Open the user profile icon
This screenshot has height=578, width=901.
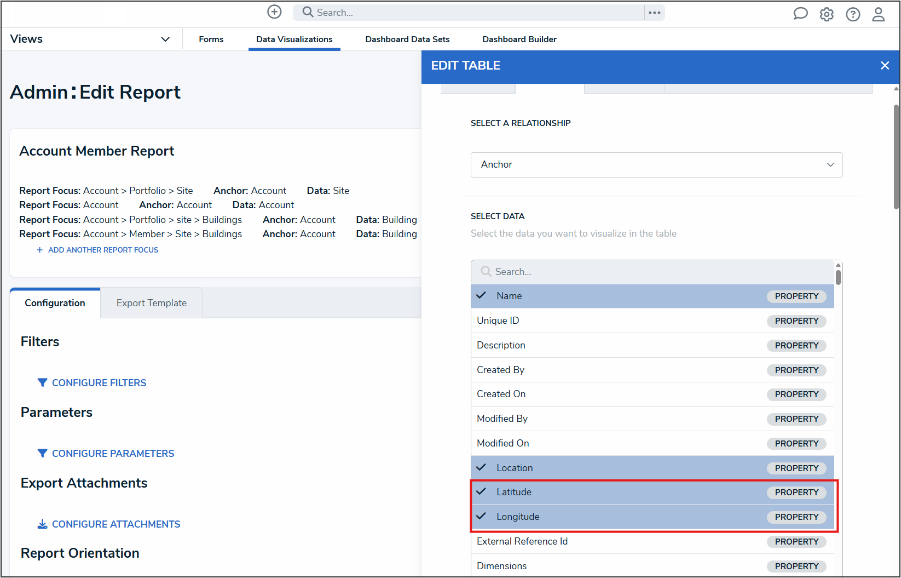[x=879, y=14]
